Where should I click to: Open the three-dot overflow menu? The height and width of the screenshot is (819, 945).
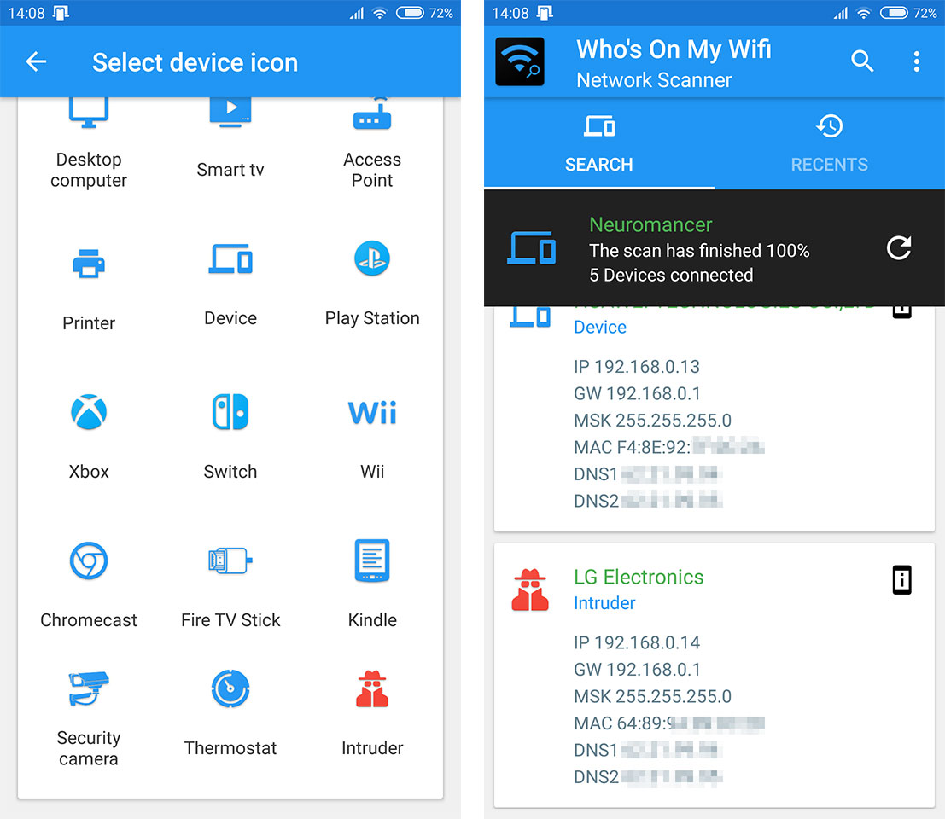pyautogui.click(x=917, y=61)
